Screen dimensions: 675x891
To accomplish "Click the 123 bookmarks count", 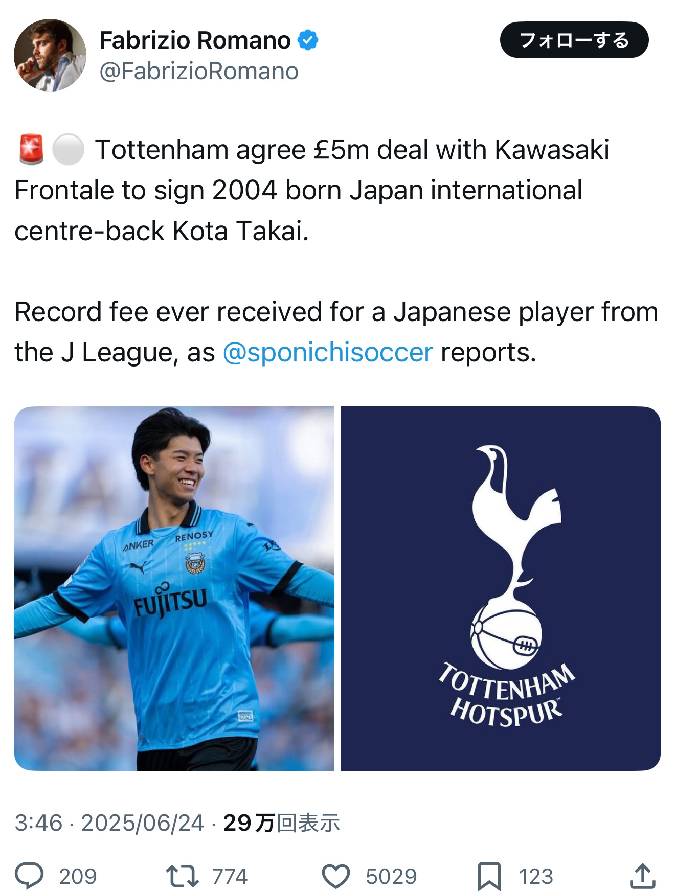I will [536, 876].
